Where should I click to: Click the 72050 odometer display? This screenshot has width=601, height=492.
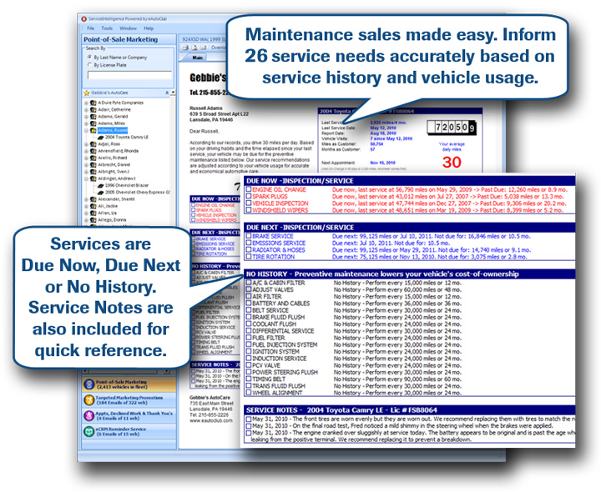(452, 128)
